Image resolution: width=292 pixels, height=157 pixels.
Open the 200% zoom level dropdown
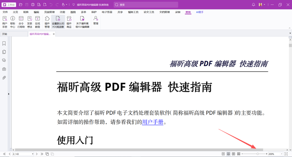click(x=281, y=154)
